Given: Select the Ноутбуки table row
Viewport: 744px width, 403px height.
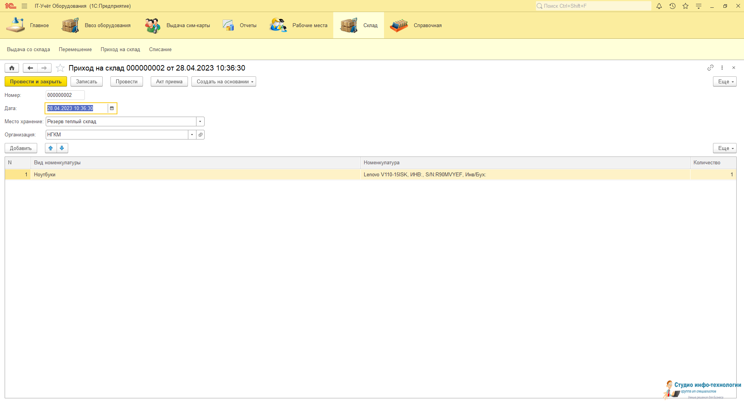Looking at the screenshot, I should [x=194, y=175].
